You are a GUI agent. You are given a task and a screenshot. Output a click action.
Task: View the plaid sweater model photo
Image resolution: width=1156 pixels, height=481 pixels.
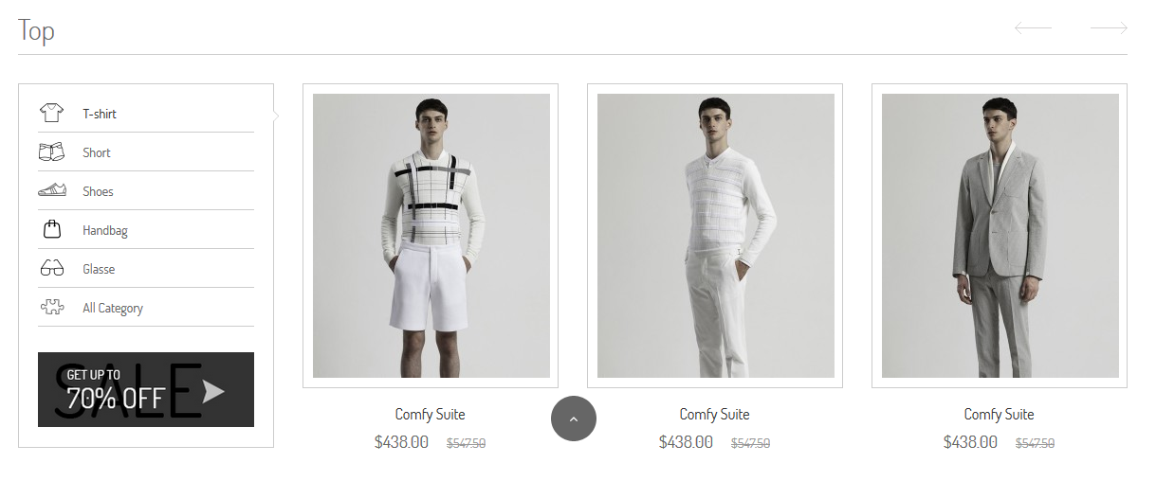coord(431,236)
